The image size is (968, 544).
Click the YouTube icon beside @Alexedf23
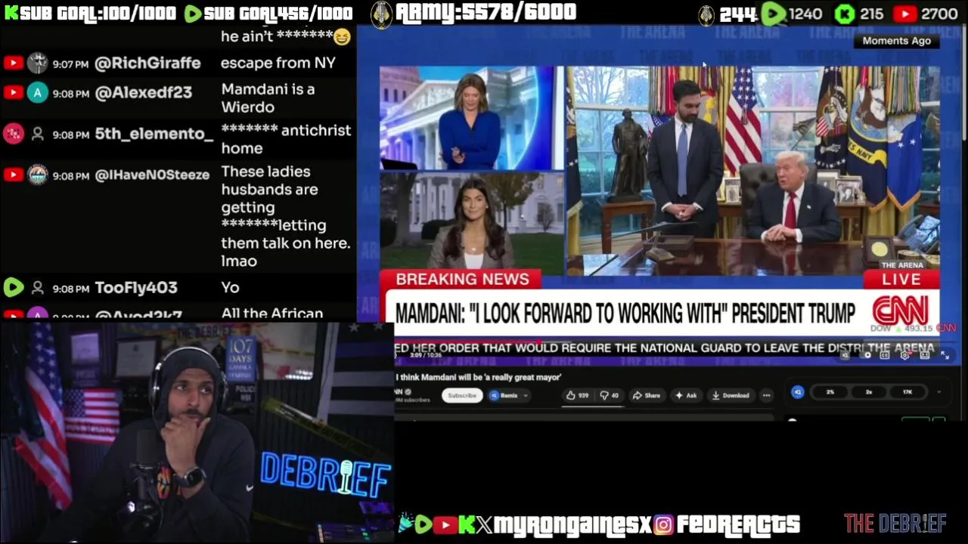click(13, 92)
